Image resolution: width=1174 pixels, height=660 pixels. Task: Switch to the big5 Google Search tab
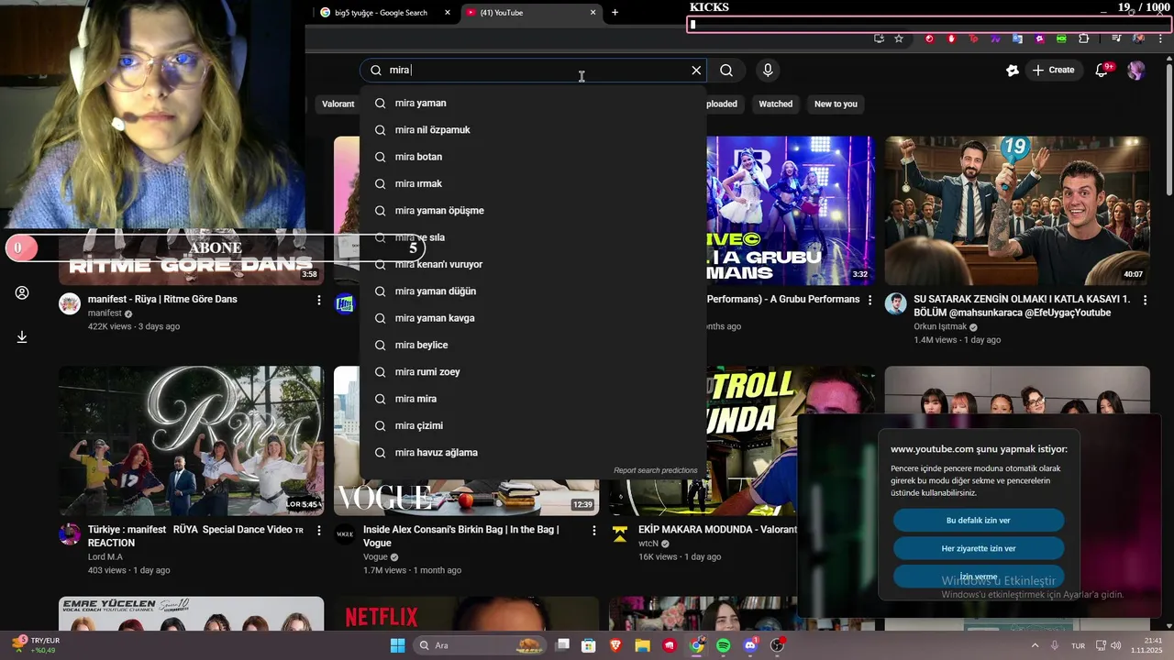(381, 13)
